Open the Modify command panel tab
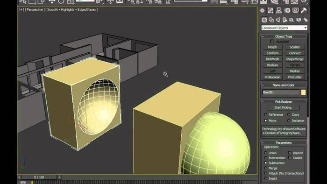The width and height of the screenshot is (327, 184). click(x=270, y=10)
